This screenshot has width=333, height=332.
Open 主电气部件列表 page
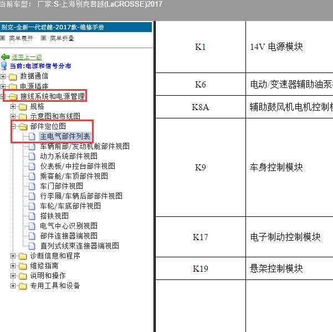pyautogui.click(x=65, y=136)
